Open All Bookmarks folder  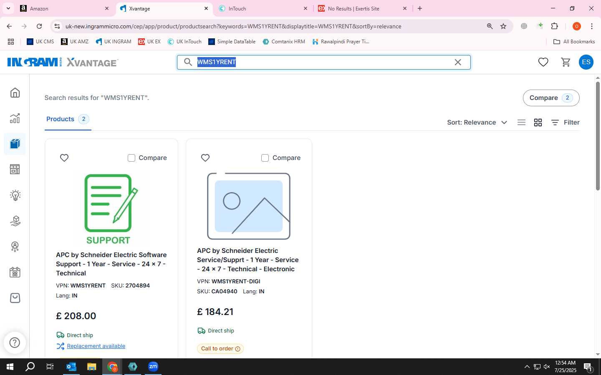(x=574, y=42)
